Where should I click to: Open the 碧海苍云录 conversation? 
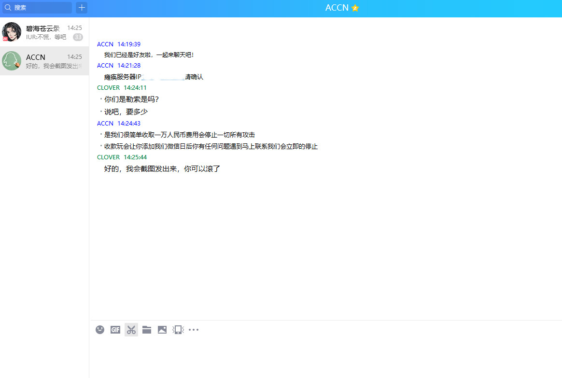click(x=44, y=32)
